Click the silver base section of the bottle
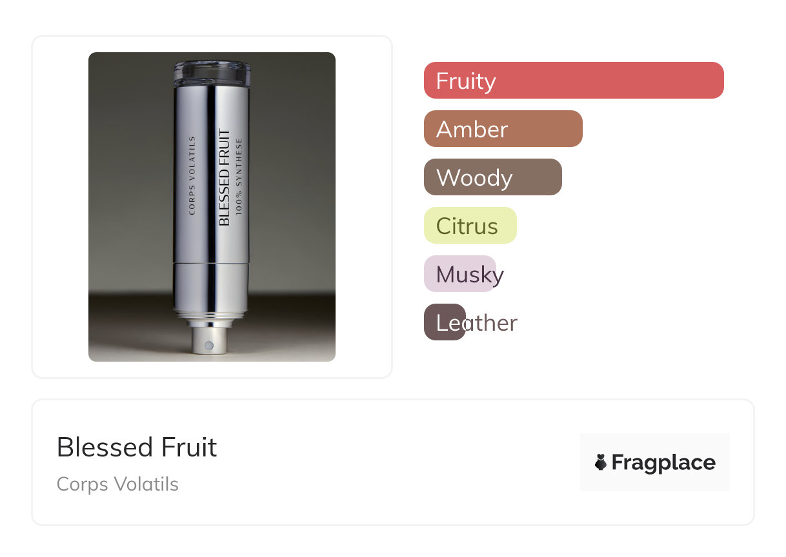Image resolution: width=786 pixels, height=557 pixels. point(211,287)
